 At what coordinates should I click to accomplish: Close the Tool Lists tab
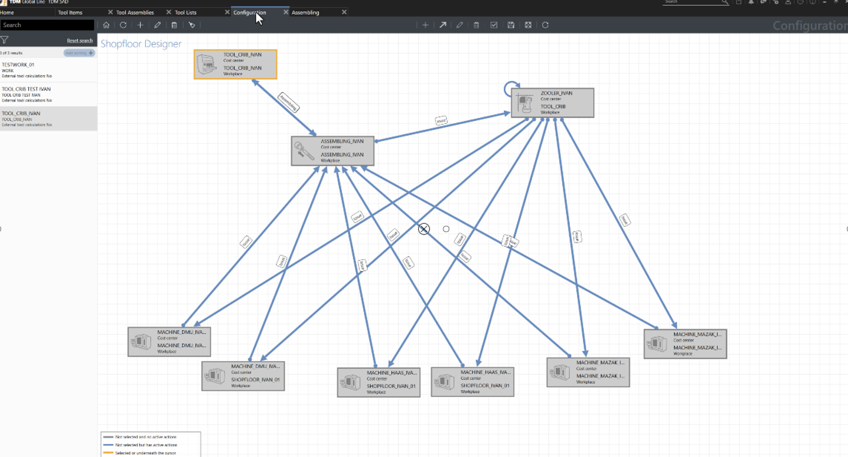tap(227, 12)
